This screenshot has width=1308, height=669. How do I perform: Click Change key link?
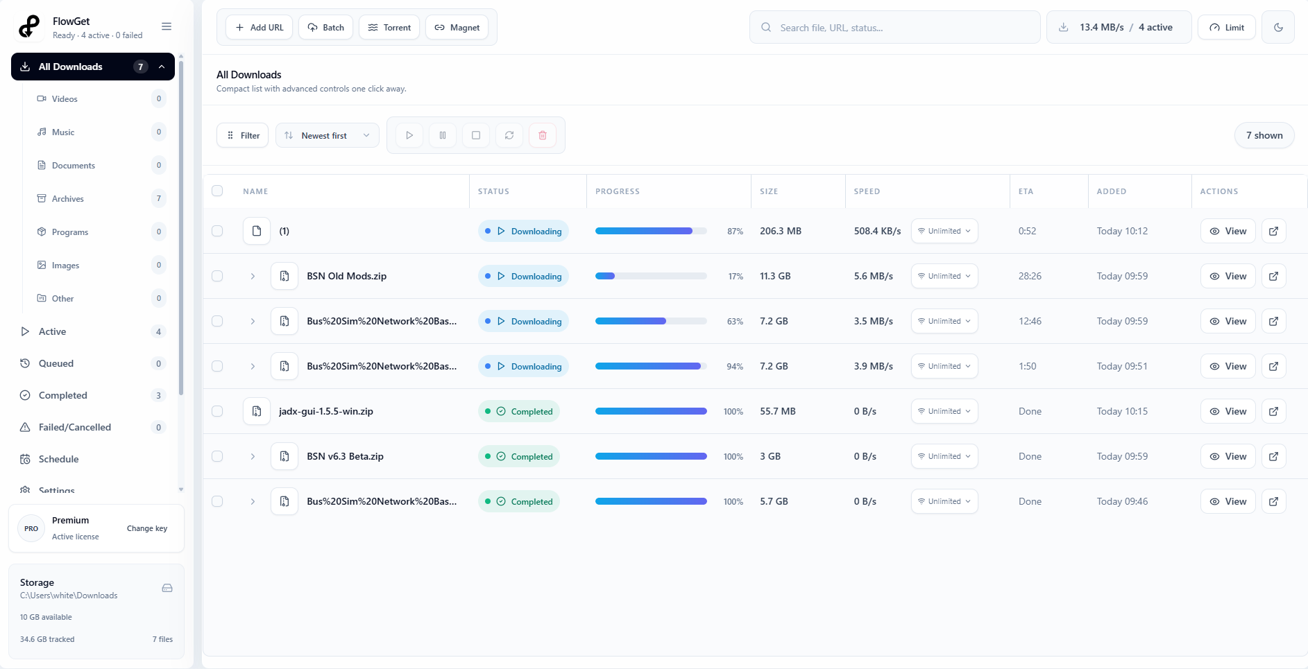(147, 528)
